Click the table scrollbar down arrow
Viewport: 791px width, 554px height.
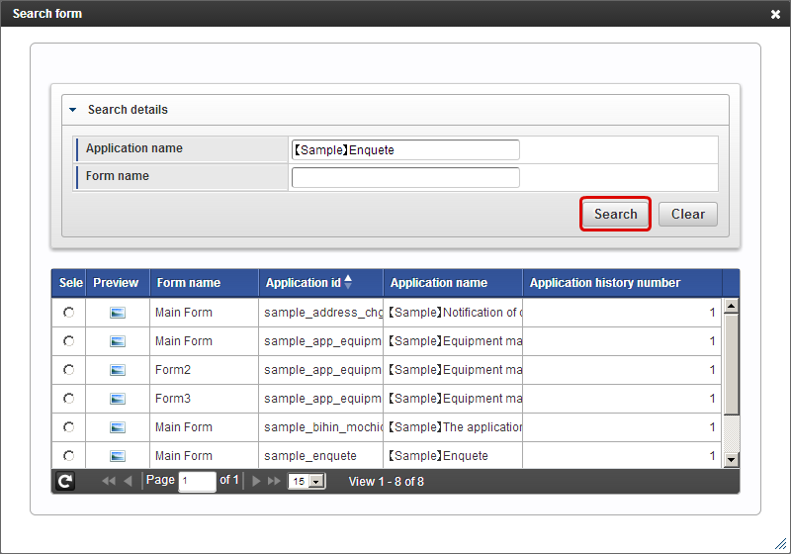731,460
